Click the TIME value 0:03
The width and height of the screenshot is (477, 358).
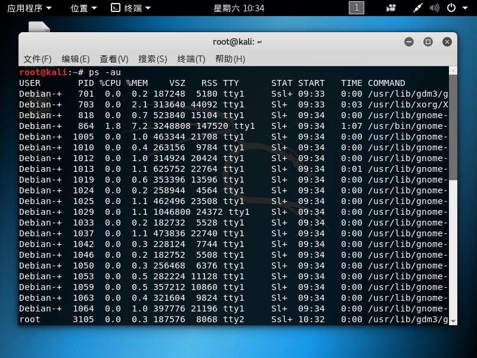coord(351,104)
